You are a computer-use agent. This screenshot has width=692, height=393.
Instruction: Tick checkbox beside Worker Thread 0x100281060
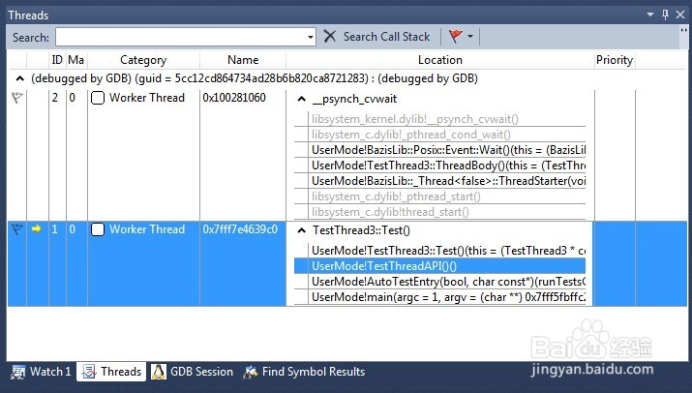coord(98,98)
